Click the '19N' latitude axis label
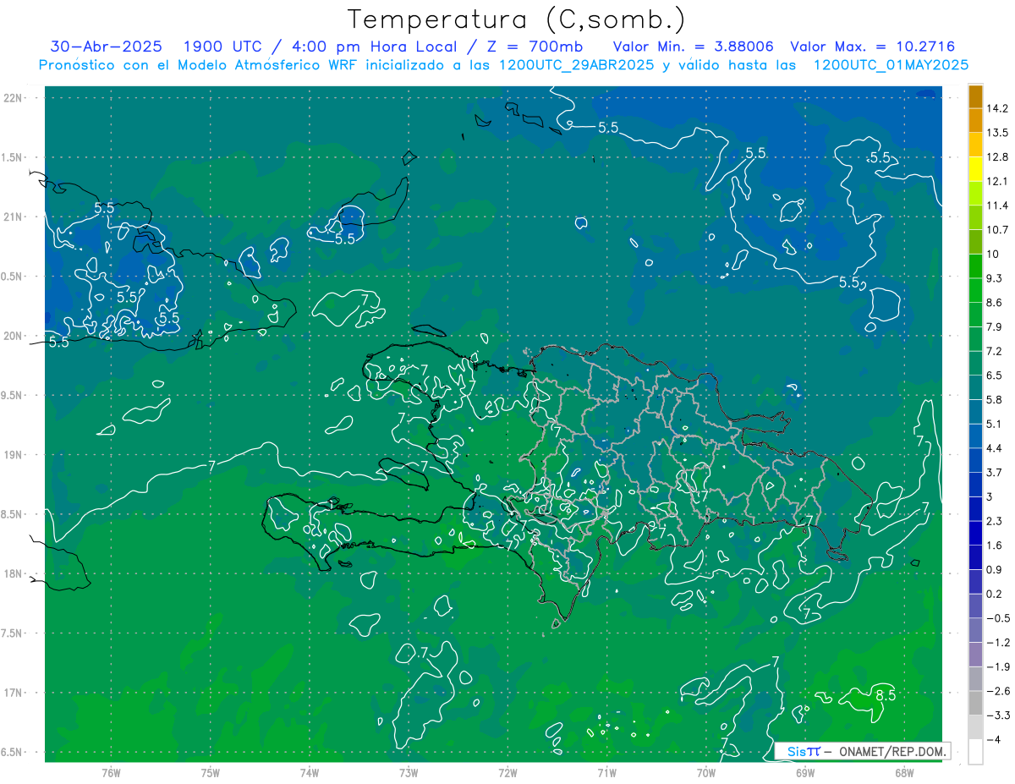This screenshot has height=784, width=1015. click(x=14, y=455)
